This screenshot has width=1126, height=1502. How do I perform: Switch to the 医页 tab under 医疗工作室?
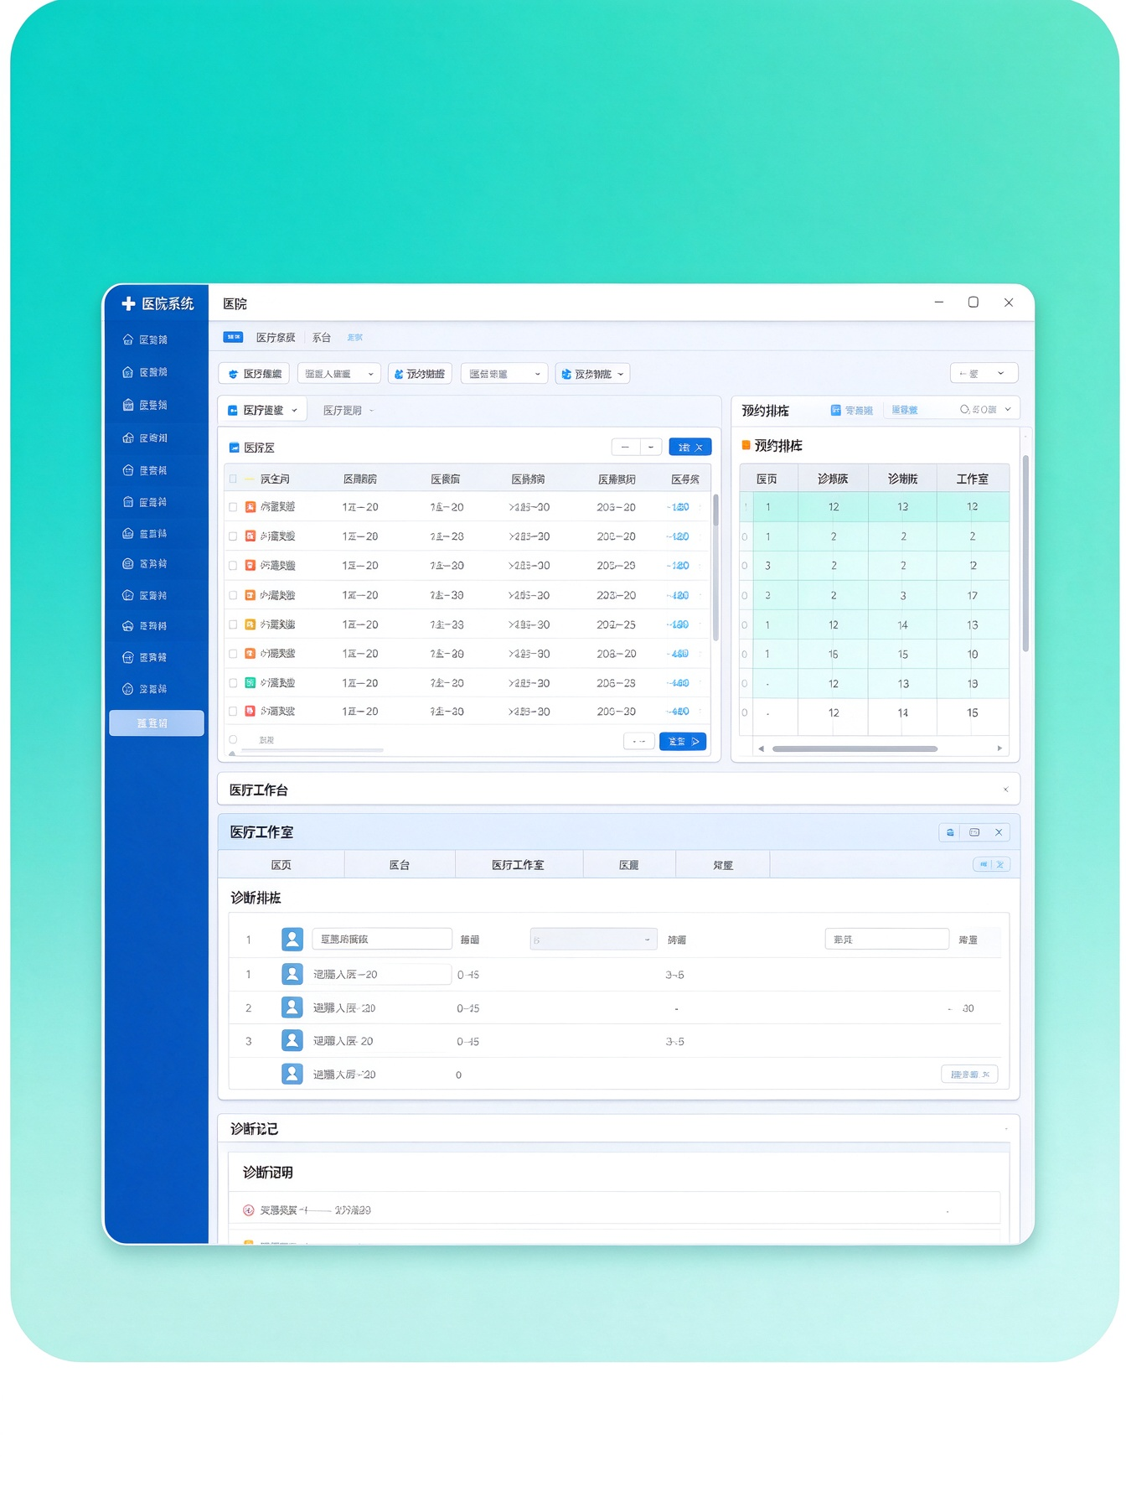(281, 865)
